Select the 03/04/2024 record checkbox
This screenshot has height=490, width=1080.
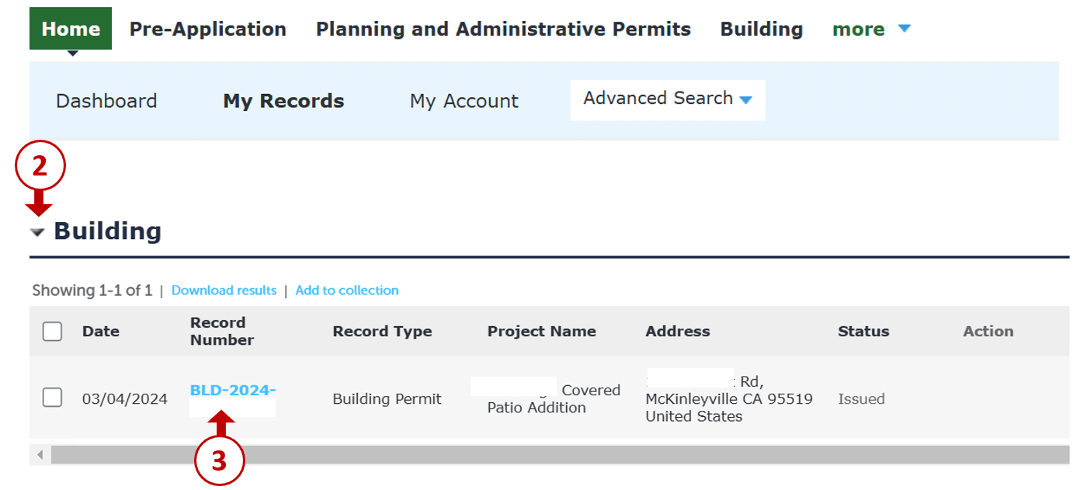53,398
